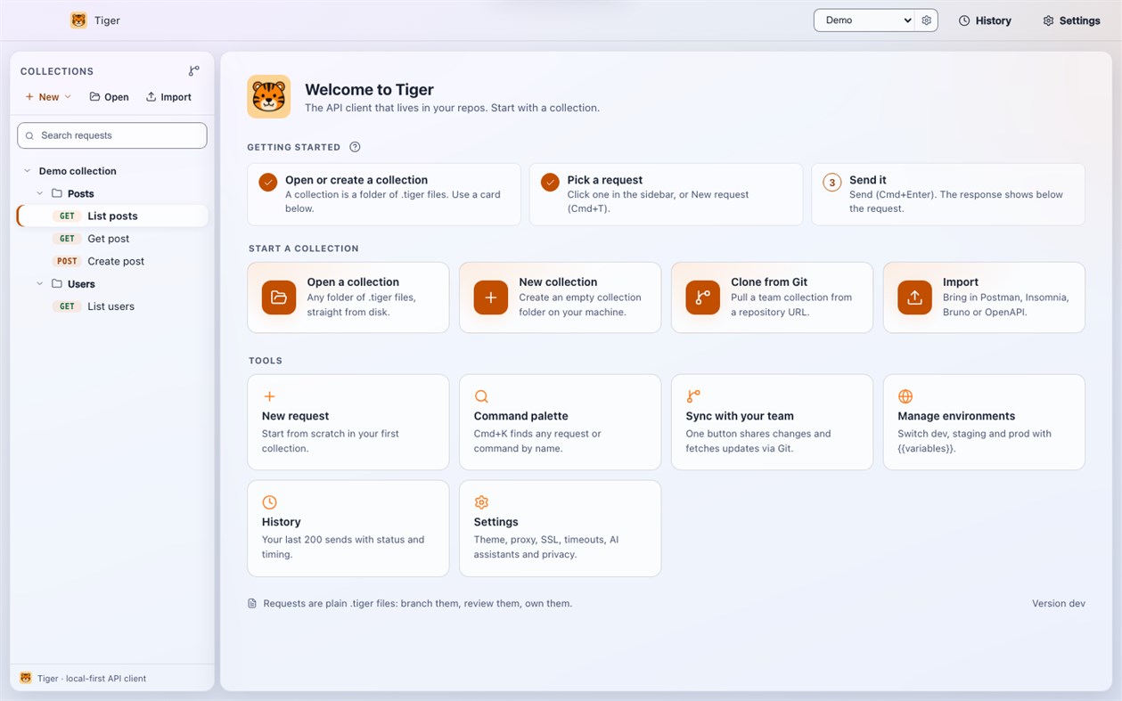
Task: Click the Settings gear icon in Tools card
Action: click(x=481, y=502)
